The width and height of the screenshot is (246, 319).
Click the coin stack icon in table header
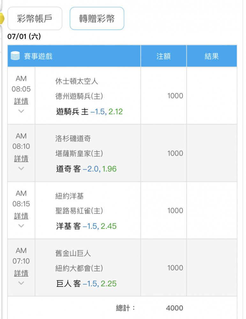pyautogui.click(x=15, y=56)
